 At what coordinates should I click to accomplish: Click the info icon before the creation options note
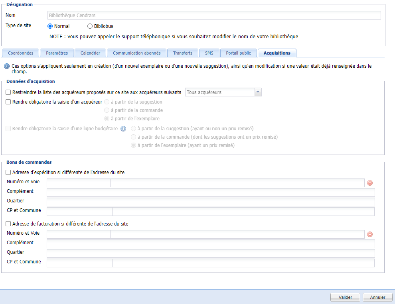tap(6, 66)
